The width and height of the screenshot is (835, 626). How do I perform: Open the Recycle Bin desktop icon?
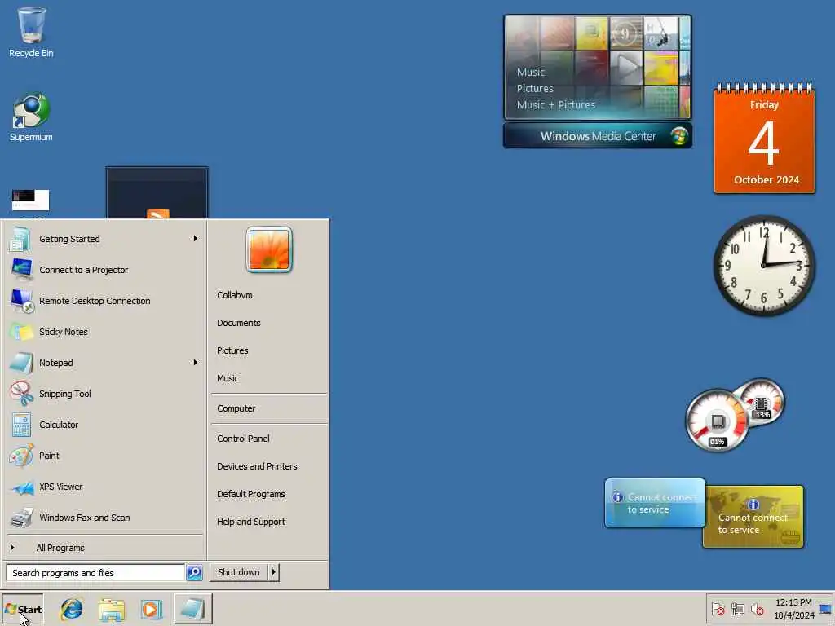[x=31, y=32]
